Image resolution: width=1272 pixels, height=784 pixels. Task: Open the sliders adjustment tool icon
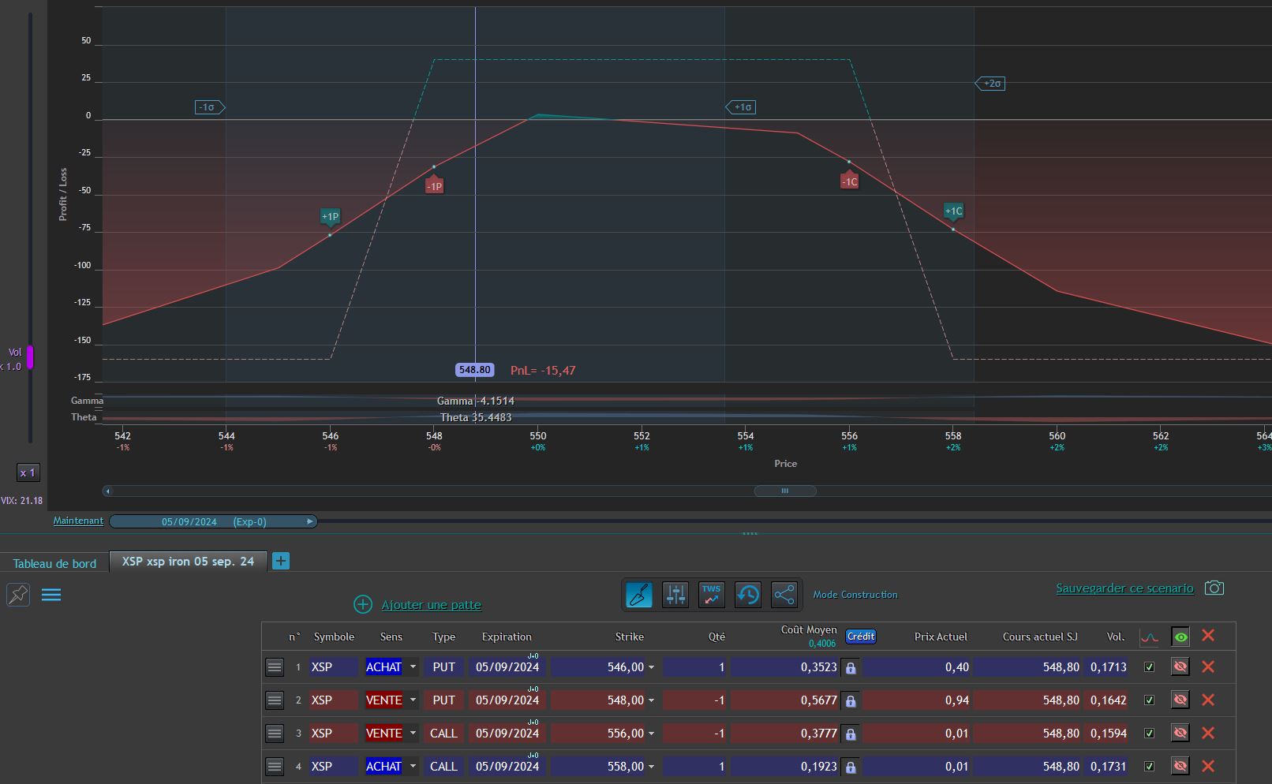click(x=675, y=595)
